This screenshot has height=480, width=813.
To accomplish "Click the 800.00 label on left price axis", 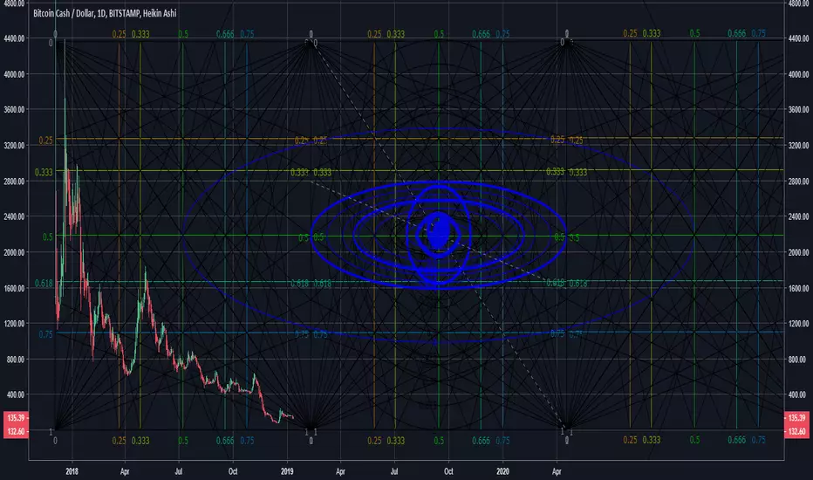I will click(17, 359).
